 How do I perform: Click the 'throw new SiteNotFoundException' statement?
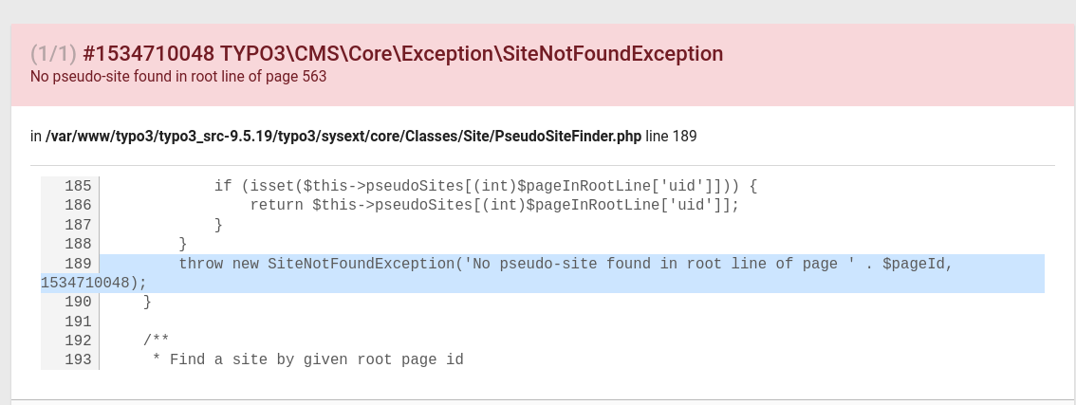point(565,264)
